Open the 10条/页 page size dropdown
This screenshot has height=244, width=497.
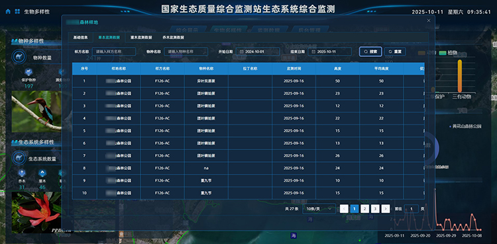[319, 208]
